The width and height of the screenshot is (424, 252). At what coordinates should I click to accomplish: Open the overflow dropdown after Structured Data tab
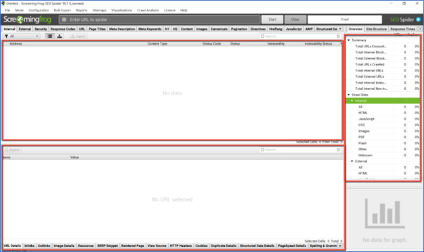coord(340,29)
